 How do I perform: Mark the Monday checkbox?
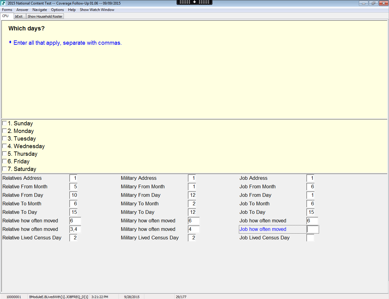point(5,131)
